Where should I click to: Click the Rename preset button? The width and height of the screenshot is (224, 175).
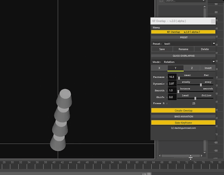pyautogui.click(x=183, y=49)
